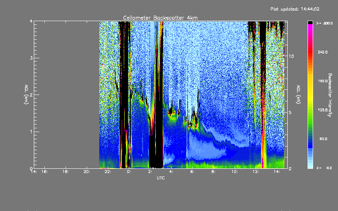The image size is (338, 211).
Task: Click the '2' tick on left km axis
Action: click(31, 95)
